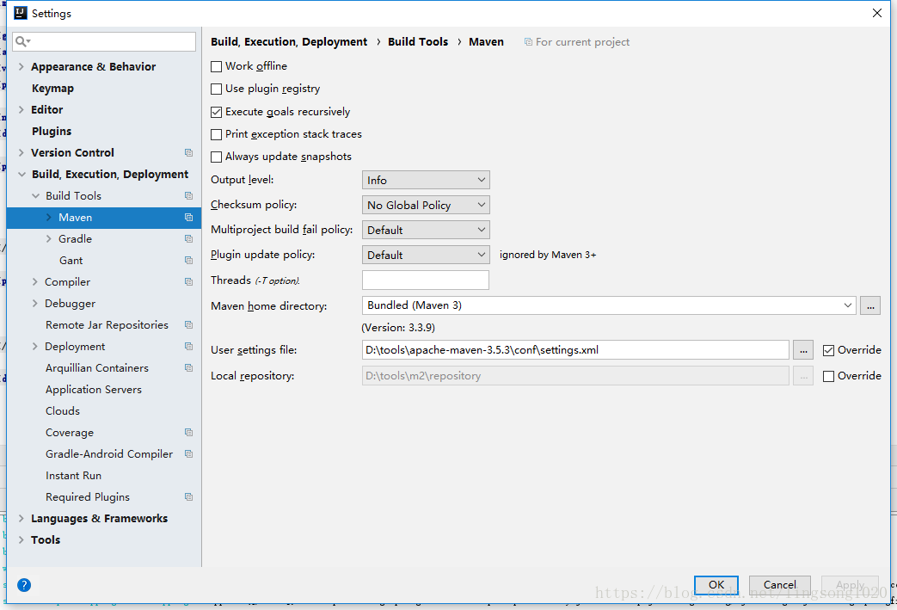Screen dimensions: 897x610
Task: Check the Use plugin registry option
Action: coord(216,89)
